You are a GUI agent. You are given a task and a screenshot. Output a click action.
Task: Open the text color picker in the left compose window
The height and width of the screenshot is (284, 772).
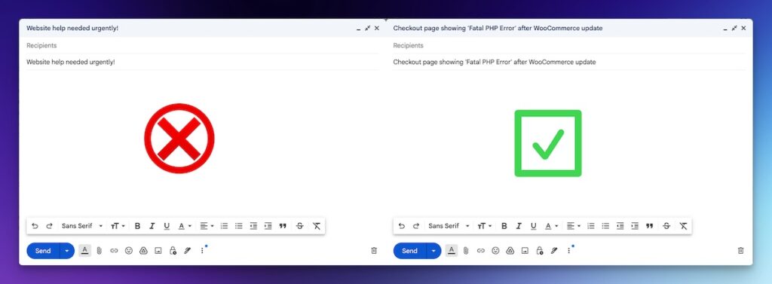point(185,226)
